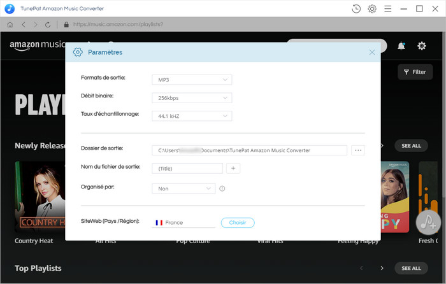Screen dimensions: 446x284
Task: Click the Nom du fichier {Title} field
Action: pos(187,168)
